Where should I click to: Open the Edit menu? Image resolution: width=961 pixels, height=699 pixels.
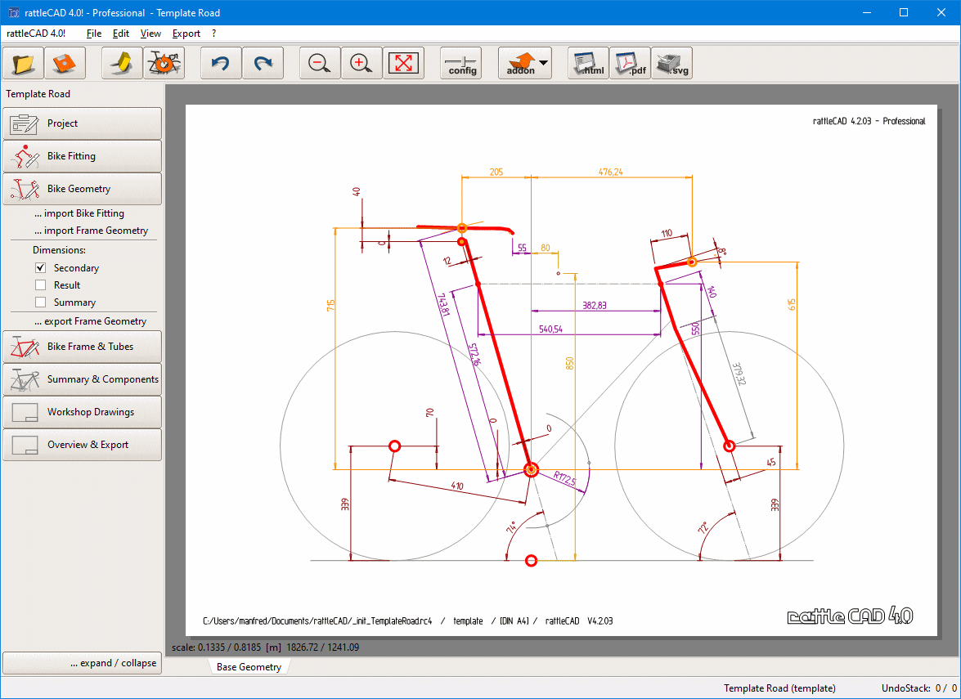[x=121, y=34]
